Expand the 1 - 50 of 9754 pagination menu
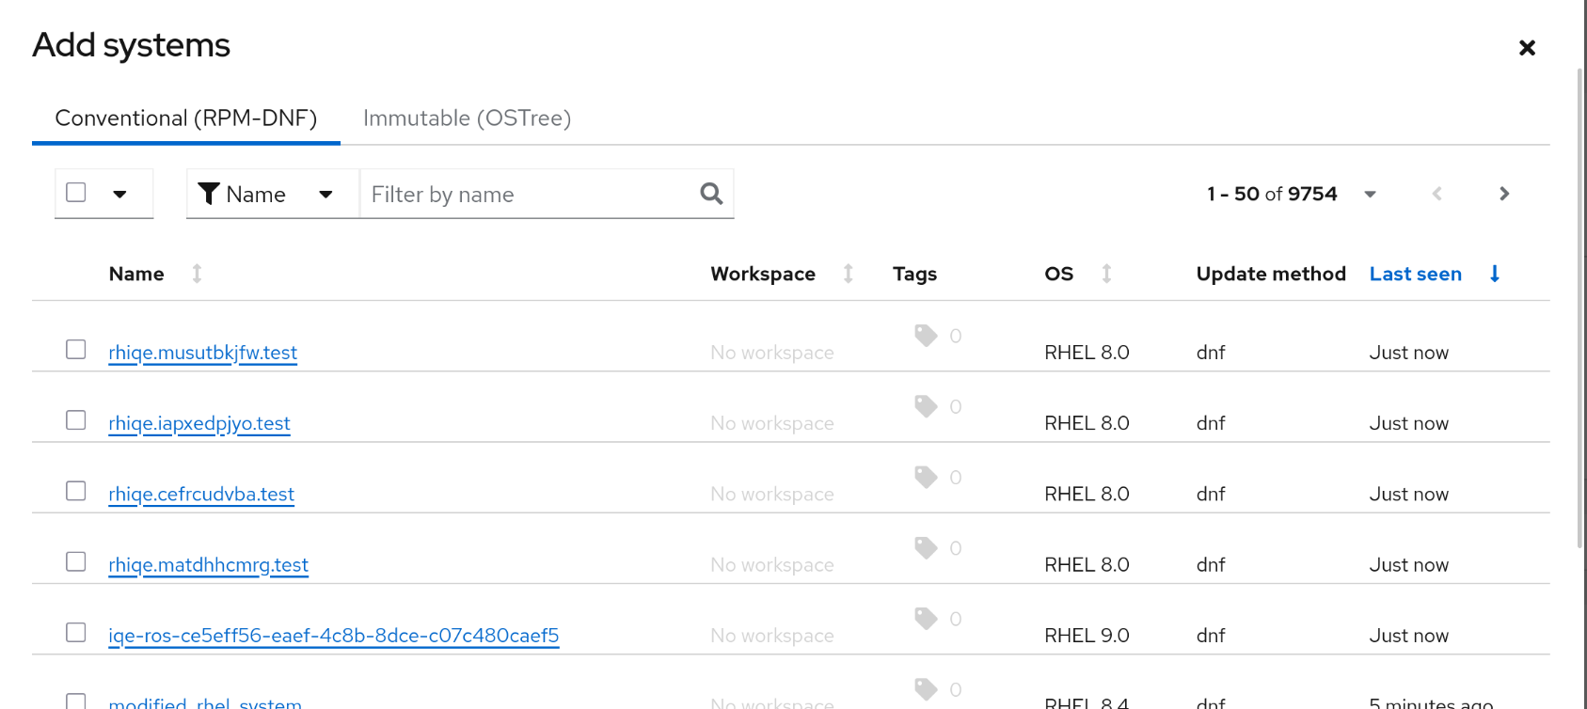This screenshot has width=1587, height=709. pyautogui.click(x=1370, y=195)
